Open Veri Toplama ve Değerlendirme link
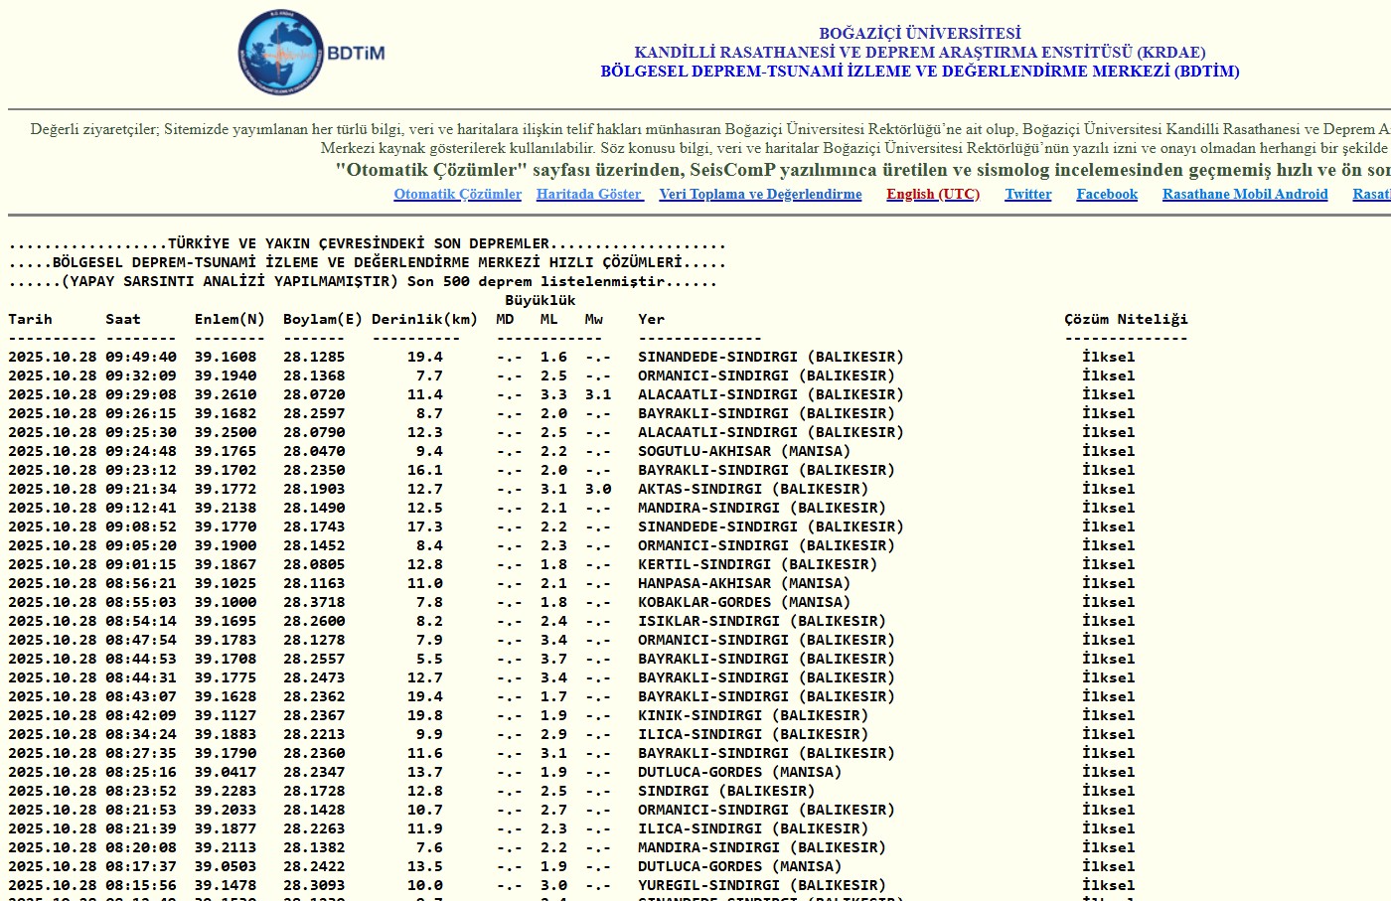 [760, 194]
